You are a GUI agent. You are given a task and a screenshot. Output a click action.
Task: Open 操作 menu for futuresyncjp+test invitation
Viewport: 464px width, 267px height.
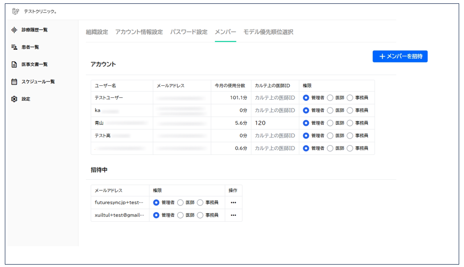click(233, 202)
